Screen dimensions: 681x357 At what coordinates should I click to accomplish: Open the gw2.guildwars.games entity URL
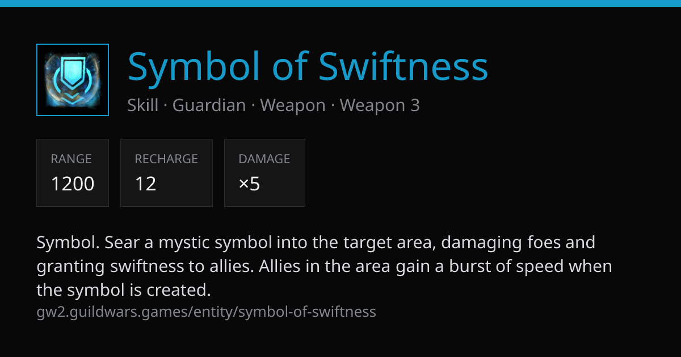[206, 312]
